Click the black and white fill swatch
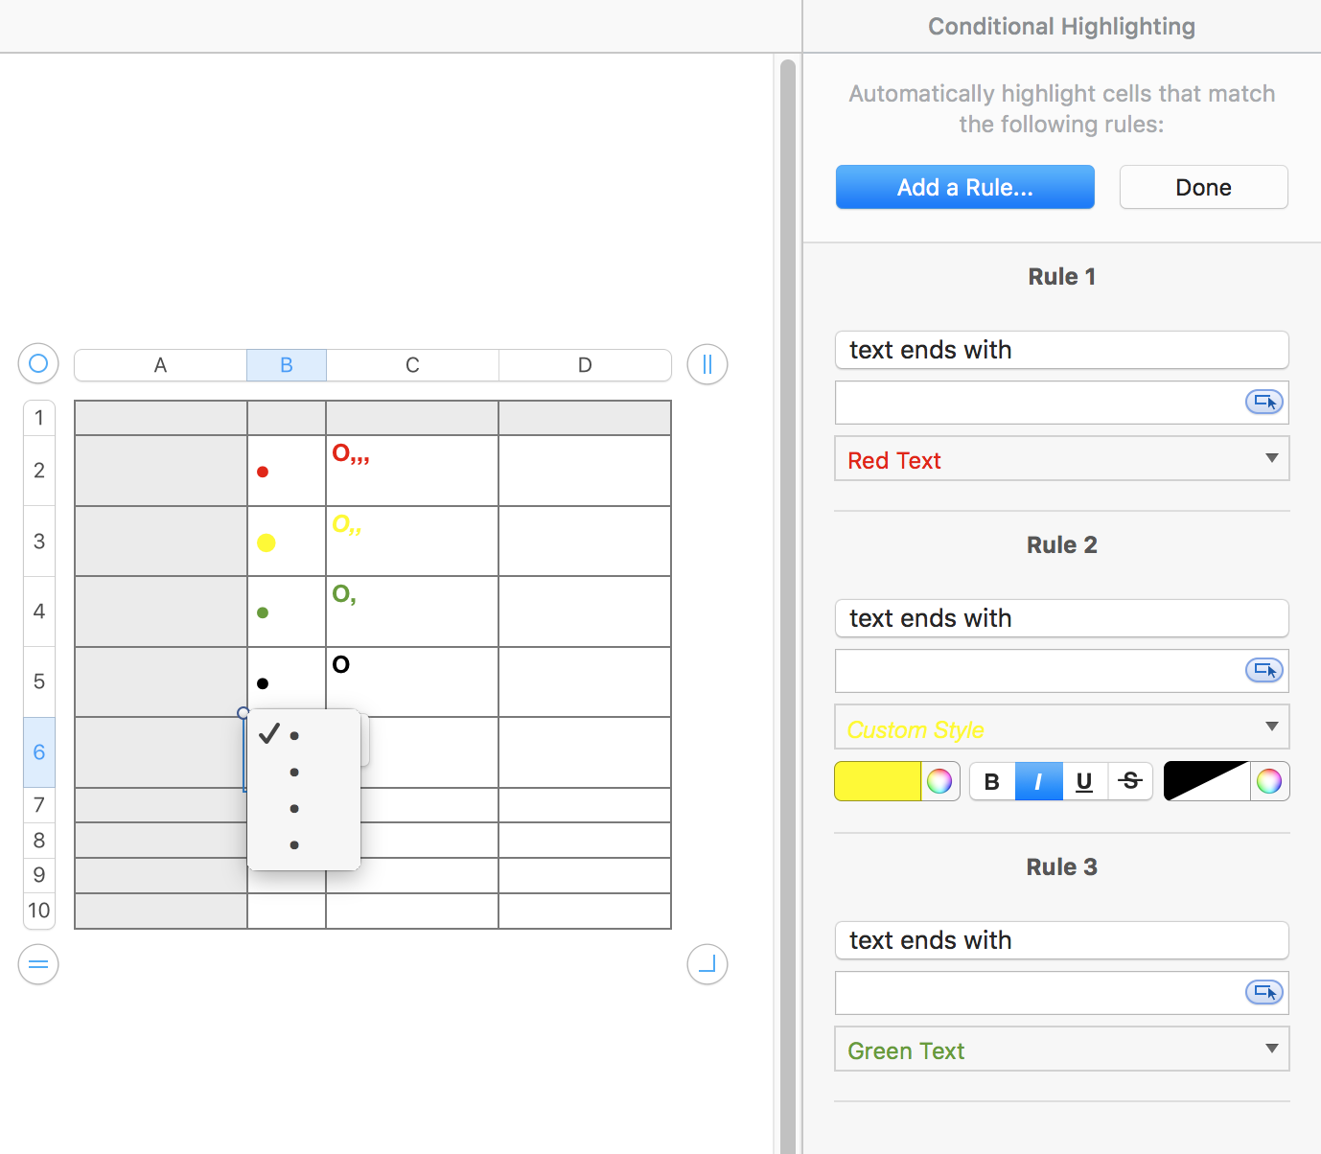This screenshot has height=1154, width=1321. pos(1207,781)
